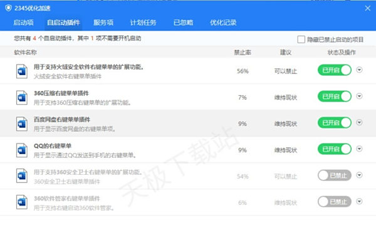Image resolution: width=376 pixels, height=235 pixels.
Task: Click description 用于显示百度网盘的右键菜单项
Action: point(75,129)
